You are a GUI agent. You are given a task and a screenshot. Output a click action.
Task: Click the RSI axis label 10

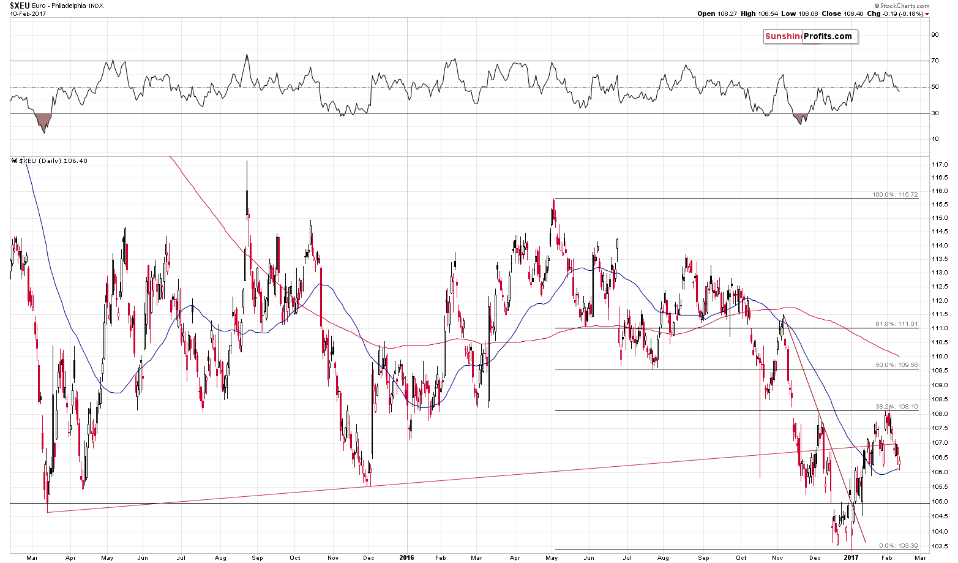pos(935,139)
